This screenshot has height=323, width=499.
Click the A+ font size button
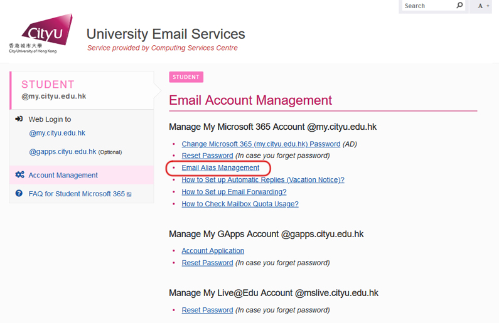click(x=483, y=6)
